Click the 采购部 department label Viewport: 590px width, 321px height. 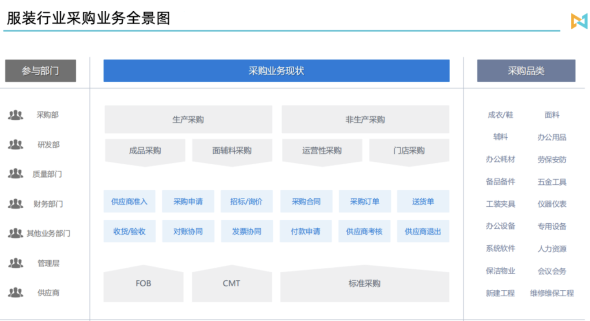[48, 115]
